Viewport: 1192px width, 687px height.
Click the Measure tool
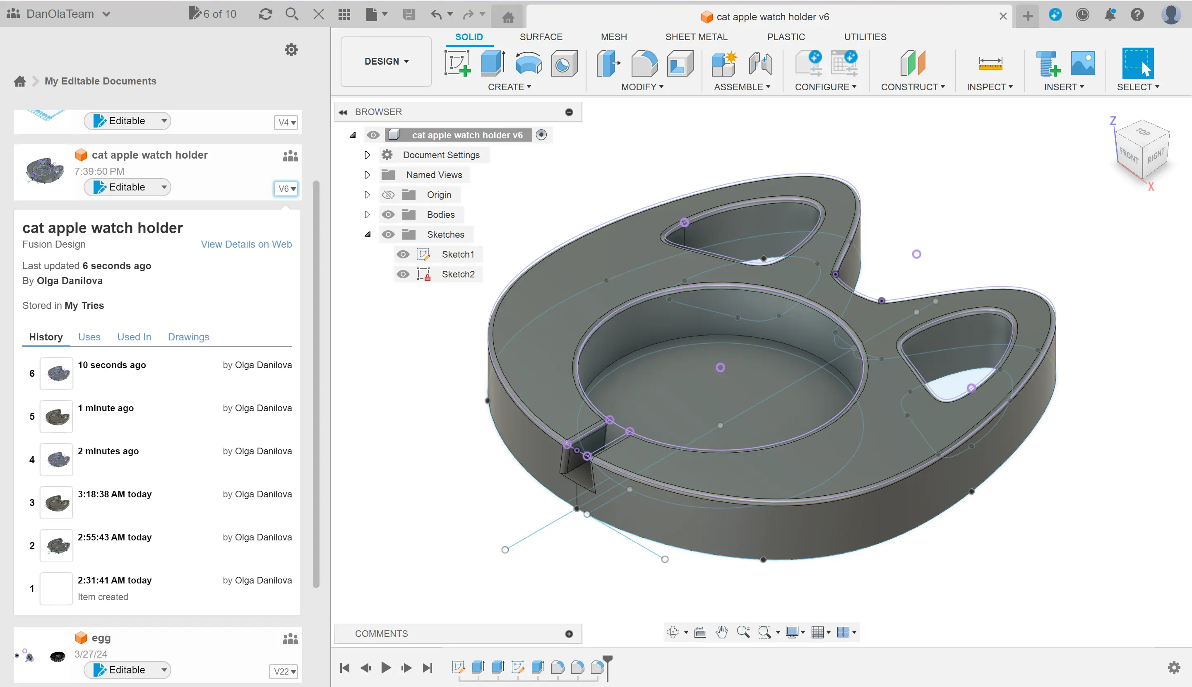(990, 63)
